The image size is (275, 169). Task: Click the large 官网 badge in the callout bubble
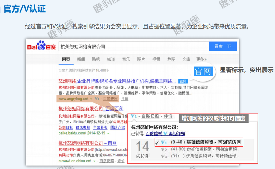click(x=203, y=72)
